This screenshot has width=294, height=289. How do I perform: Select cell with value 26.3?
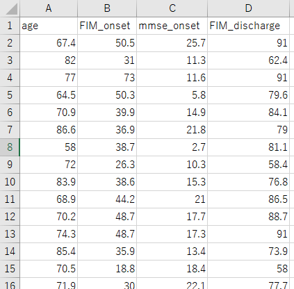(107, 165)
